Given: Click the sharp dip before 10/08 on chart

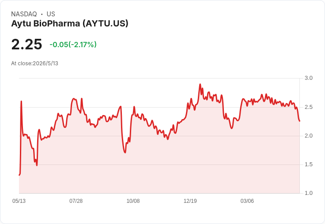Looking at the screenshot, I should [125, 153].
